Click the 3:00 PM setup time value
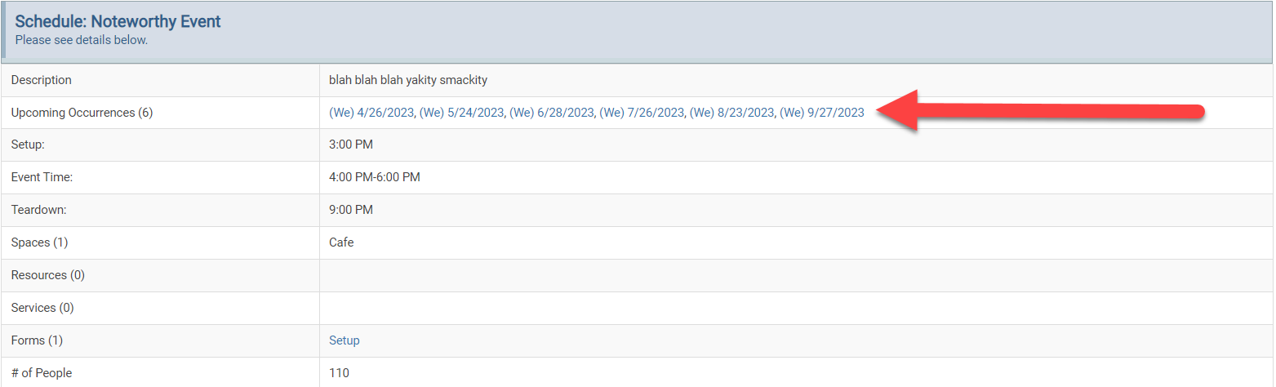This screenshot has height=387, width=1276. 351,145
